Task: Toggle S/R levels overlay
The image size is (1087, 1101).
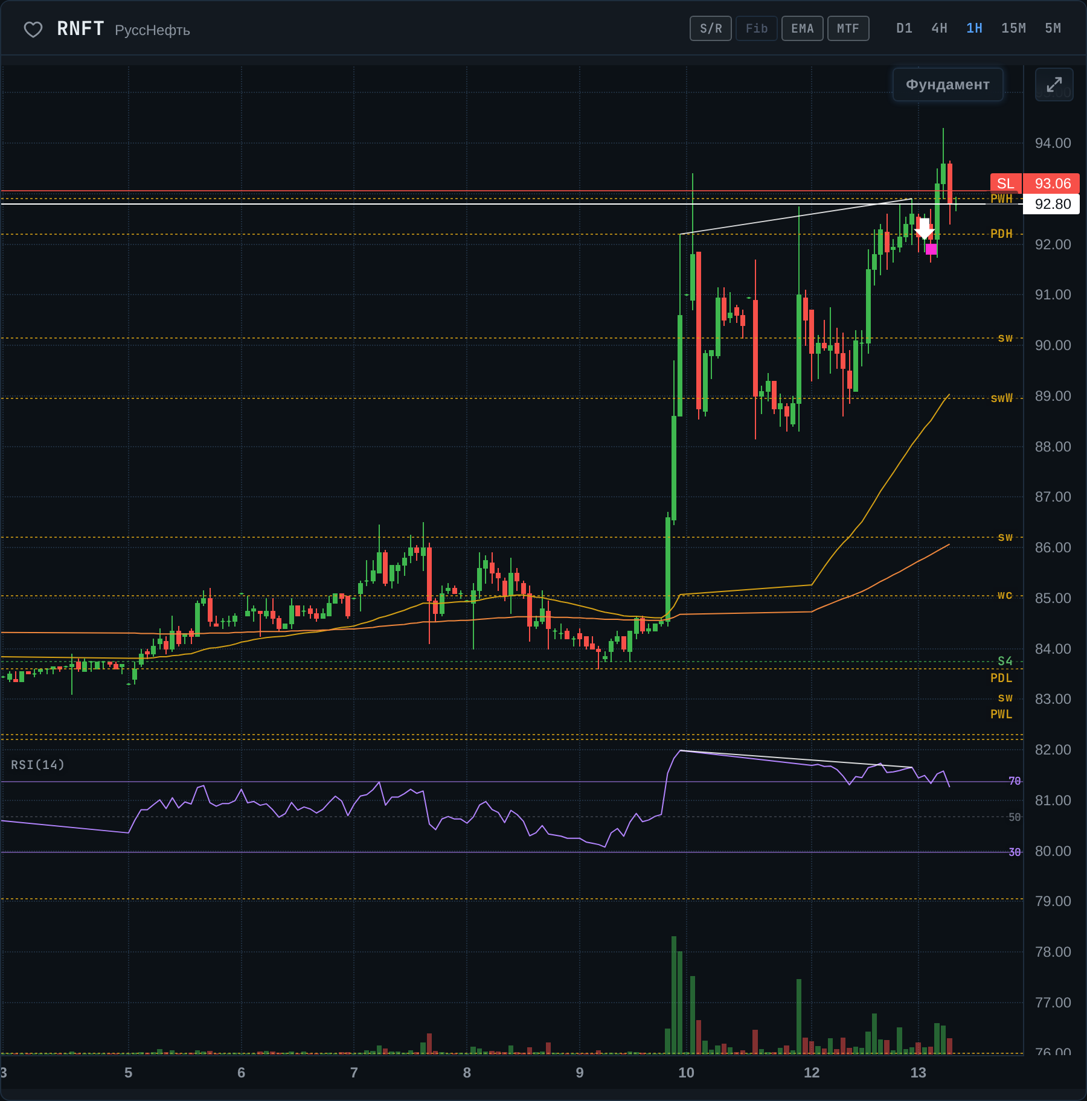Action: [x=711, y=28]
